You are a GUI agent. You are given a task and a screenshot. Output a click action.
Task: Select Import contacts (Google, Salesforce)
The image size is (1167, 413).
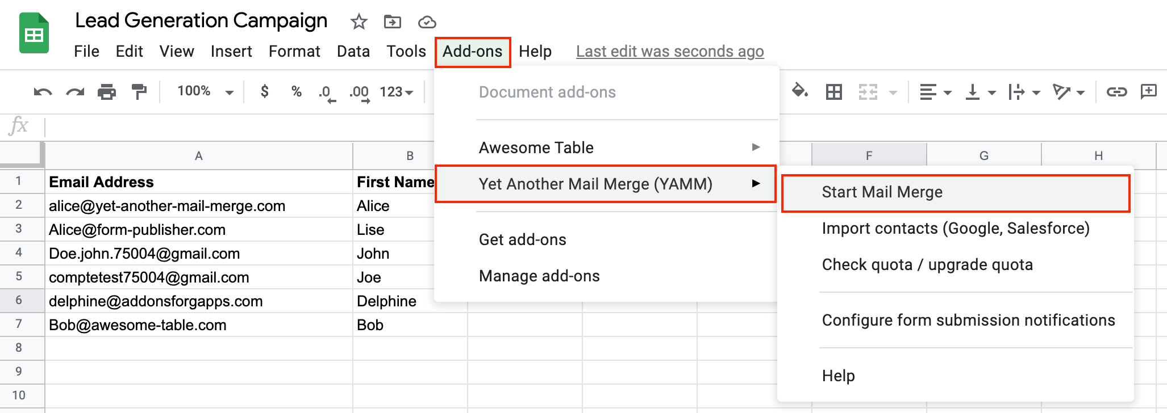pyautogui.click(x=955, y=229)
